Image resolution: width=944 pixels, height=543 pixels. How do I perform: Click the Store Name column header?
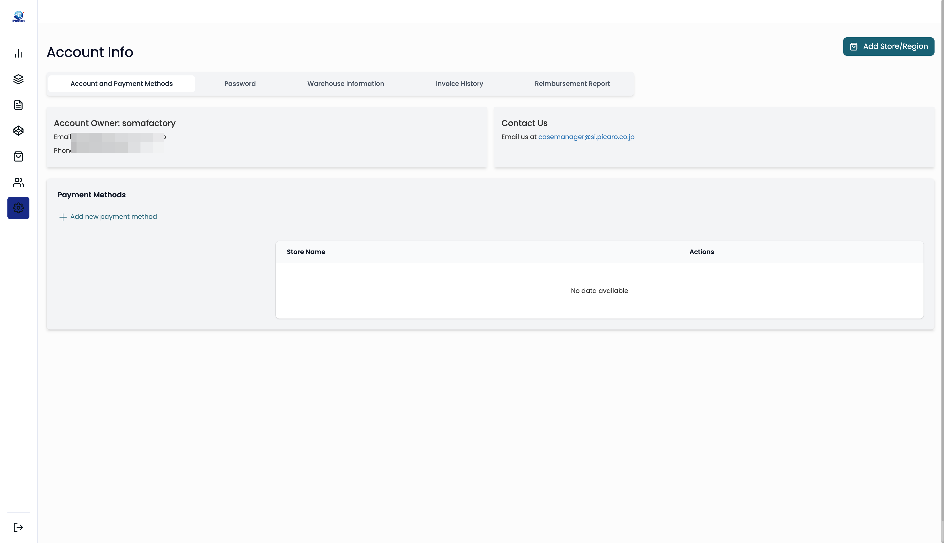(x=306, y=252)
